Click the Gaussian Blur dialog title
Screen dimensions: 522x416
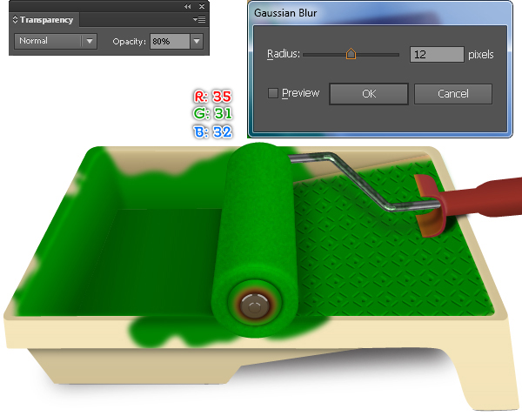coord(285,13)
